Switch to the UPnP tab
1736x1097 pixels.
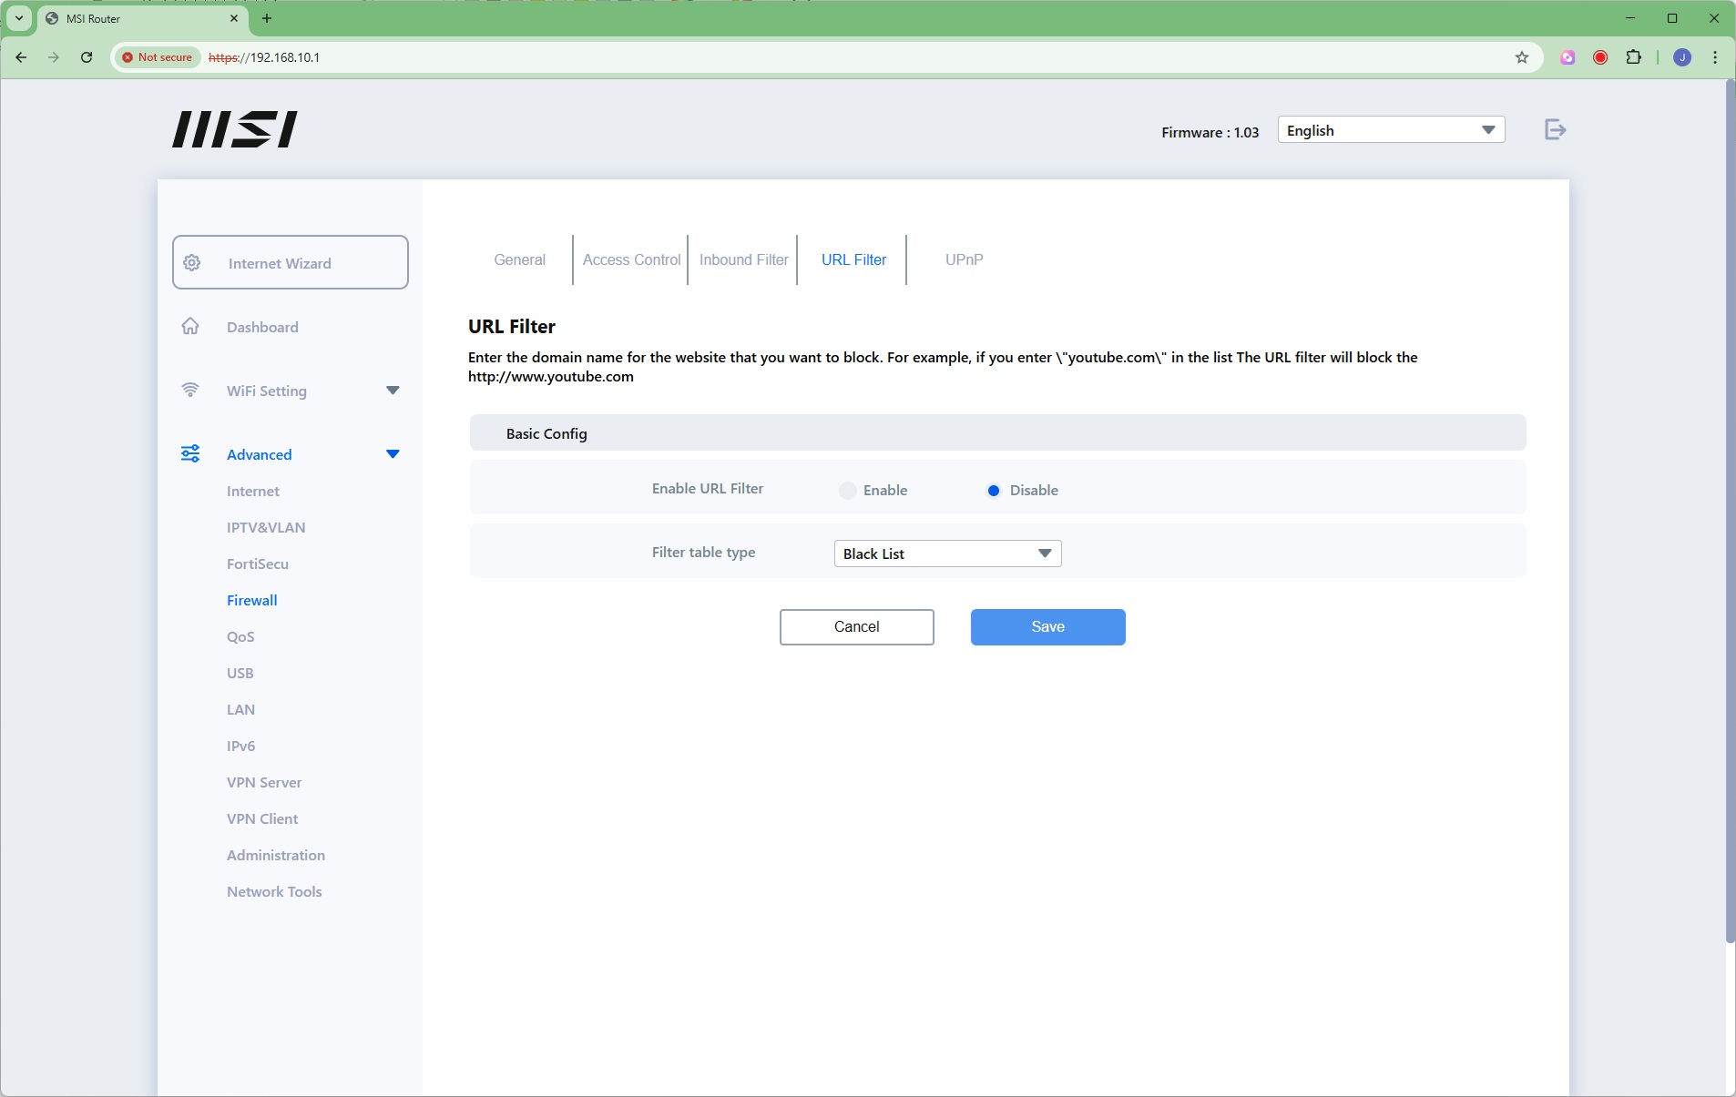964,259
